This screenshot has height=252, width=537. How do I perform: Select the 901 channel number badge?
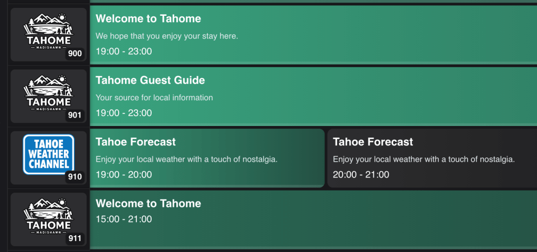click(x=75, y=115)
